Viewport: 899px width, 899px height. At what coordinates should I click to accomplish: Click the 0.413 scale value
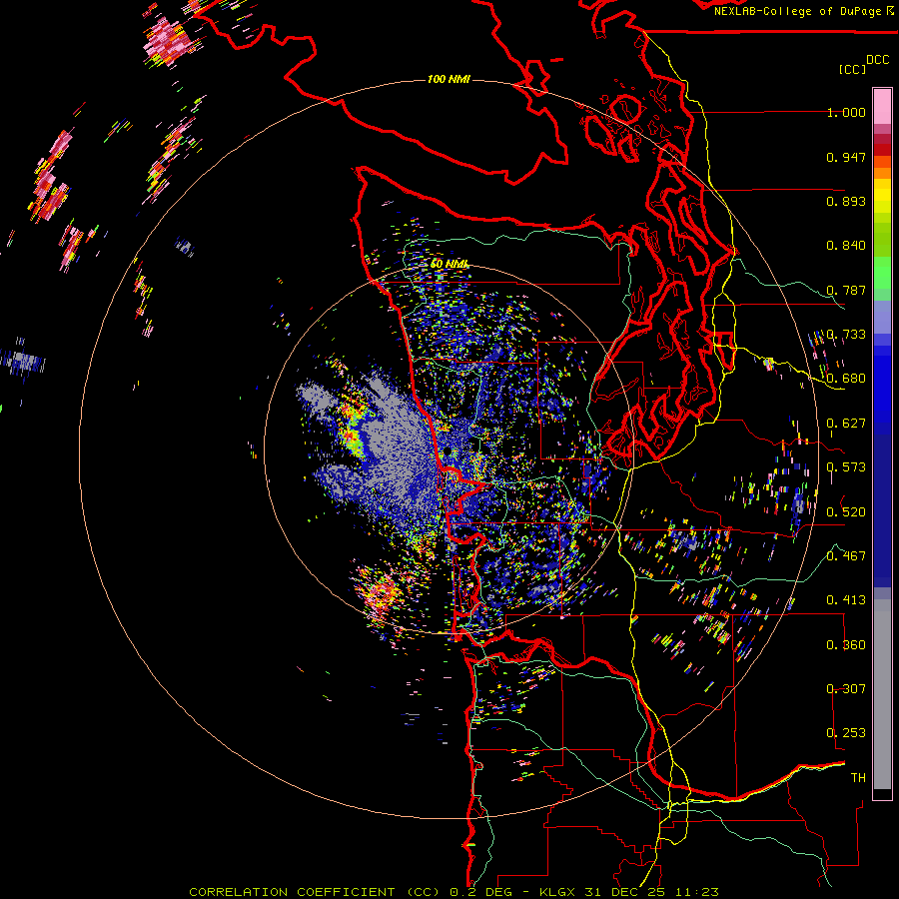click(x=846, y=600)
